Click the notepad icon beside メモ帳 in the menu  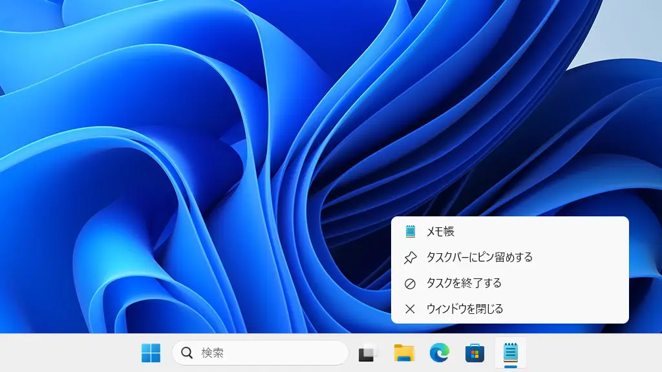coord(410,231)
